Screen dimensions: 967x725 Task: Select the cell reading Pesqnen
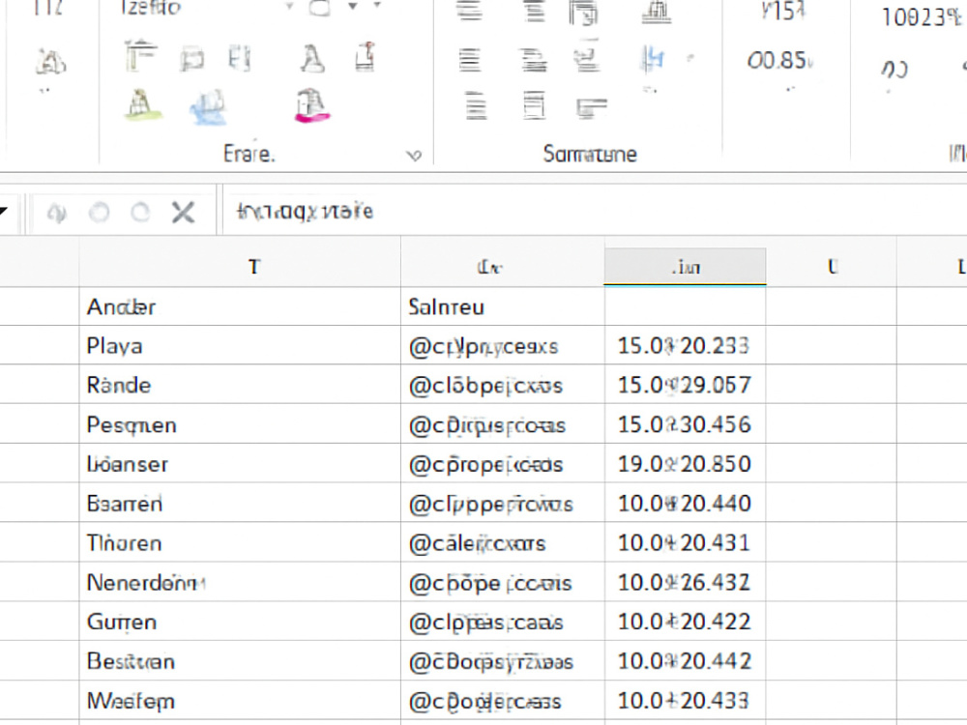240,424
